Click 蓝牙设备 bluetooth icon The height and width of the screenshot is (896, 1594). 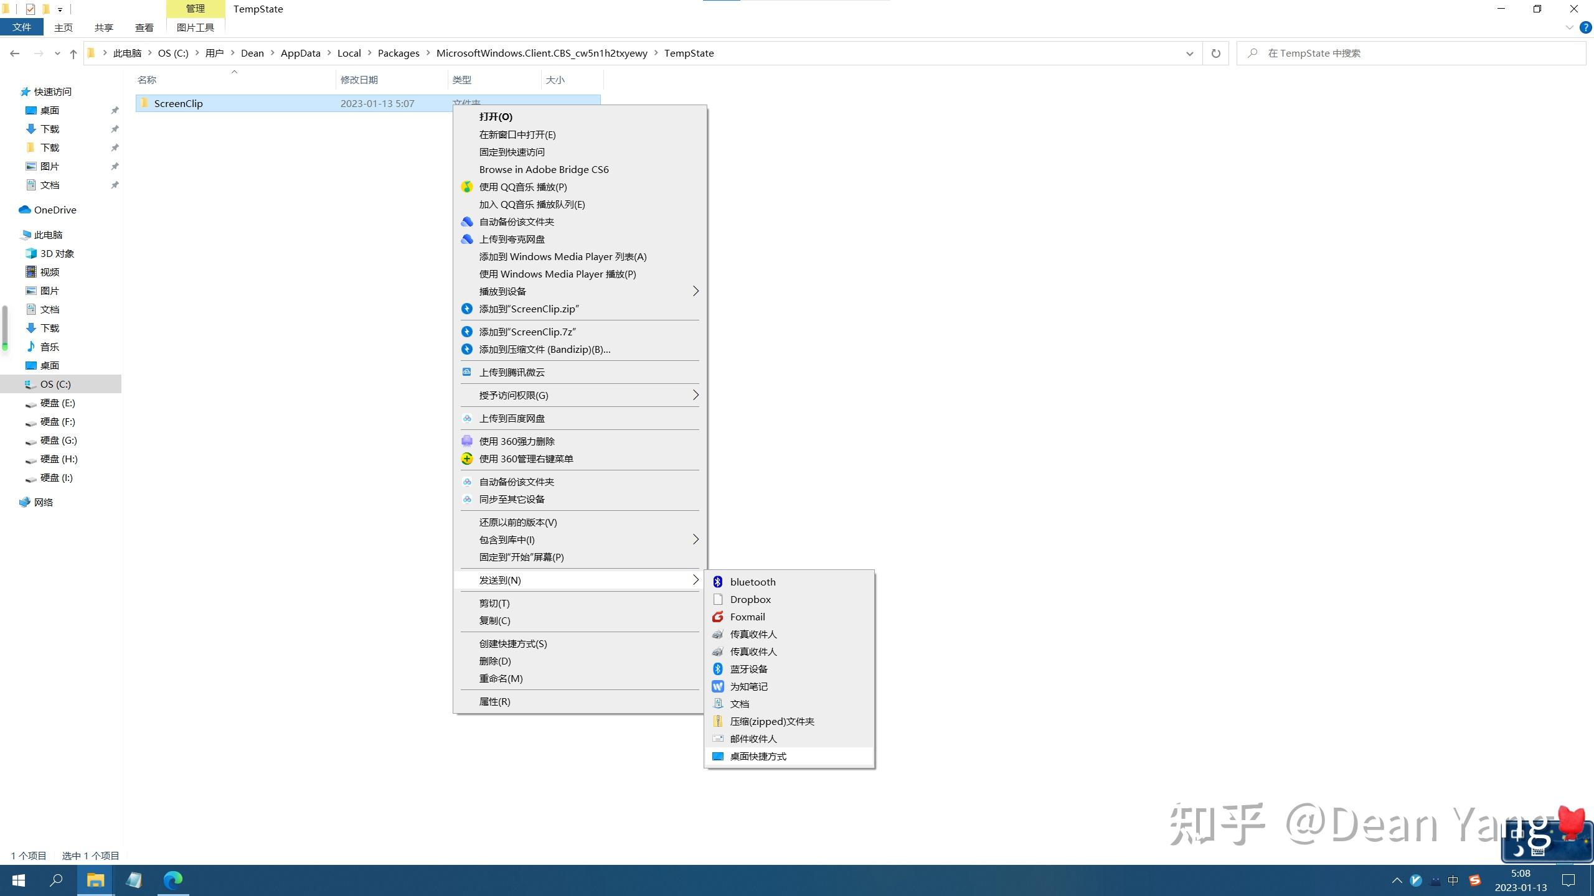click(x=718, y=669)
